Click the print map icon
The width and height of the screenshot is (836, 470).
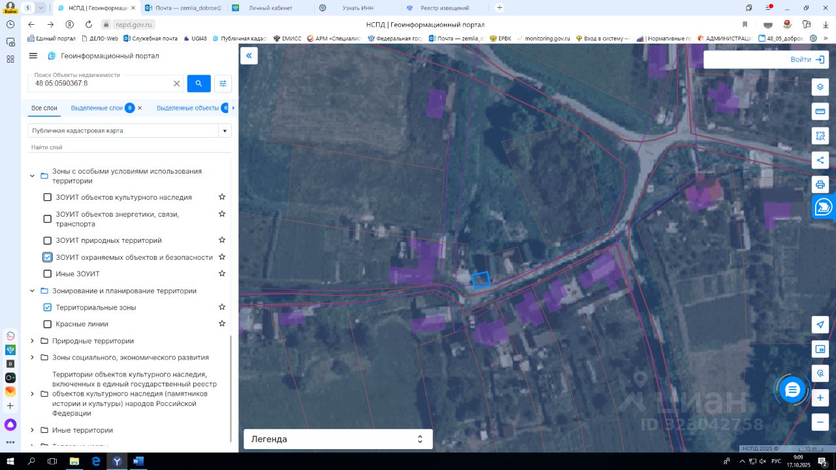820,185
